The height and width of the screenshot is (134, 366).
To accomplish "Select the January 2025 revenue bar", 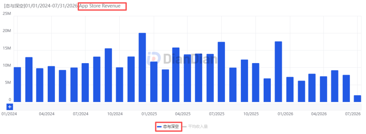I will pyautogui.click(x=154, y=82).
